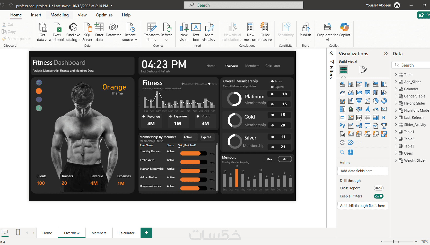Select the green theme color circle
Viewport: 430px width, 245px height.
pyautogui.click(x=39, y=108)
